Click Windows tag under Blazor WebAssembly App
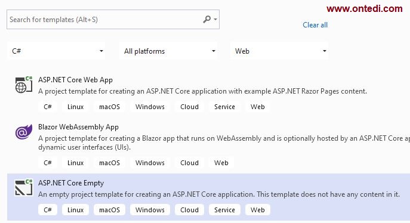Image resolution: width=410 pixels, height=223 pixels. 150,163
